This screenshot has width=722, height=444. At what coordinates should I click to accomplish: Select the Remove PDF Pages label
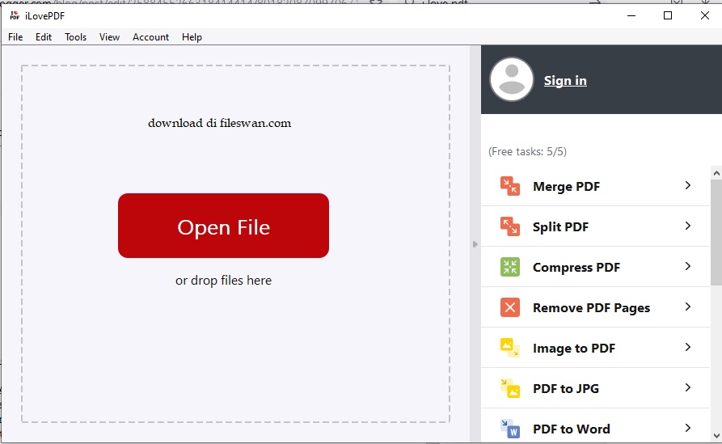(x=591, y=308)
